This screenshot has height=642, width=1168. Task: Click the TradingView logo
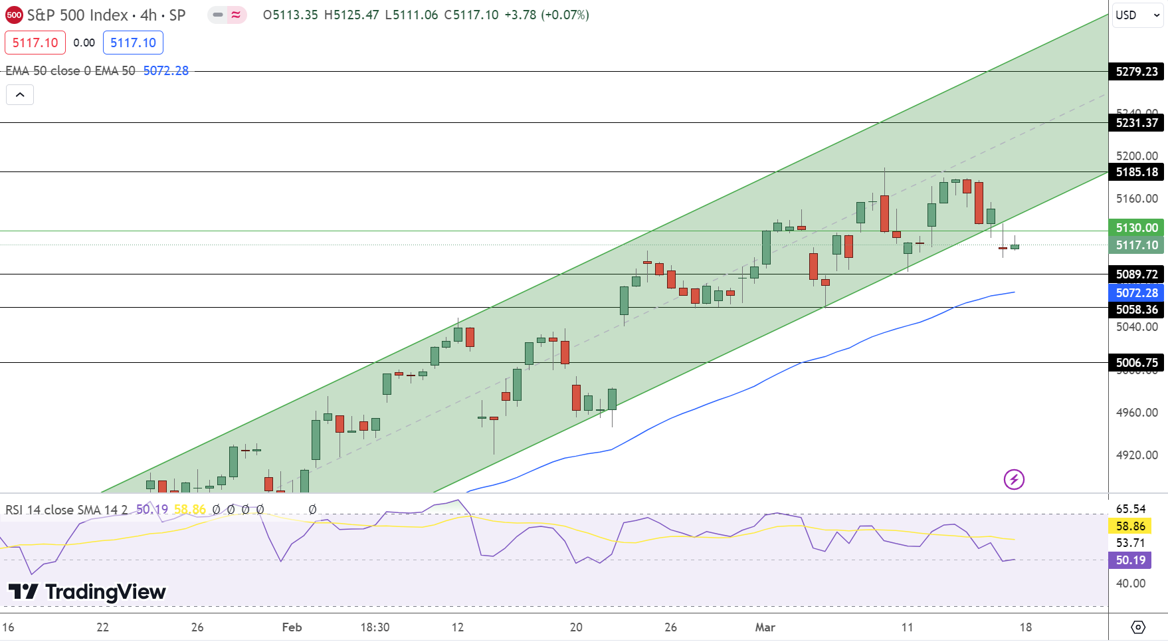pyautogui.click(x=87, y=591)
